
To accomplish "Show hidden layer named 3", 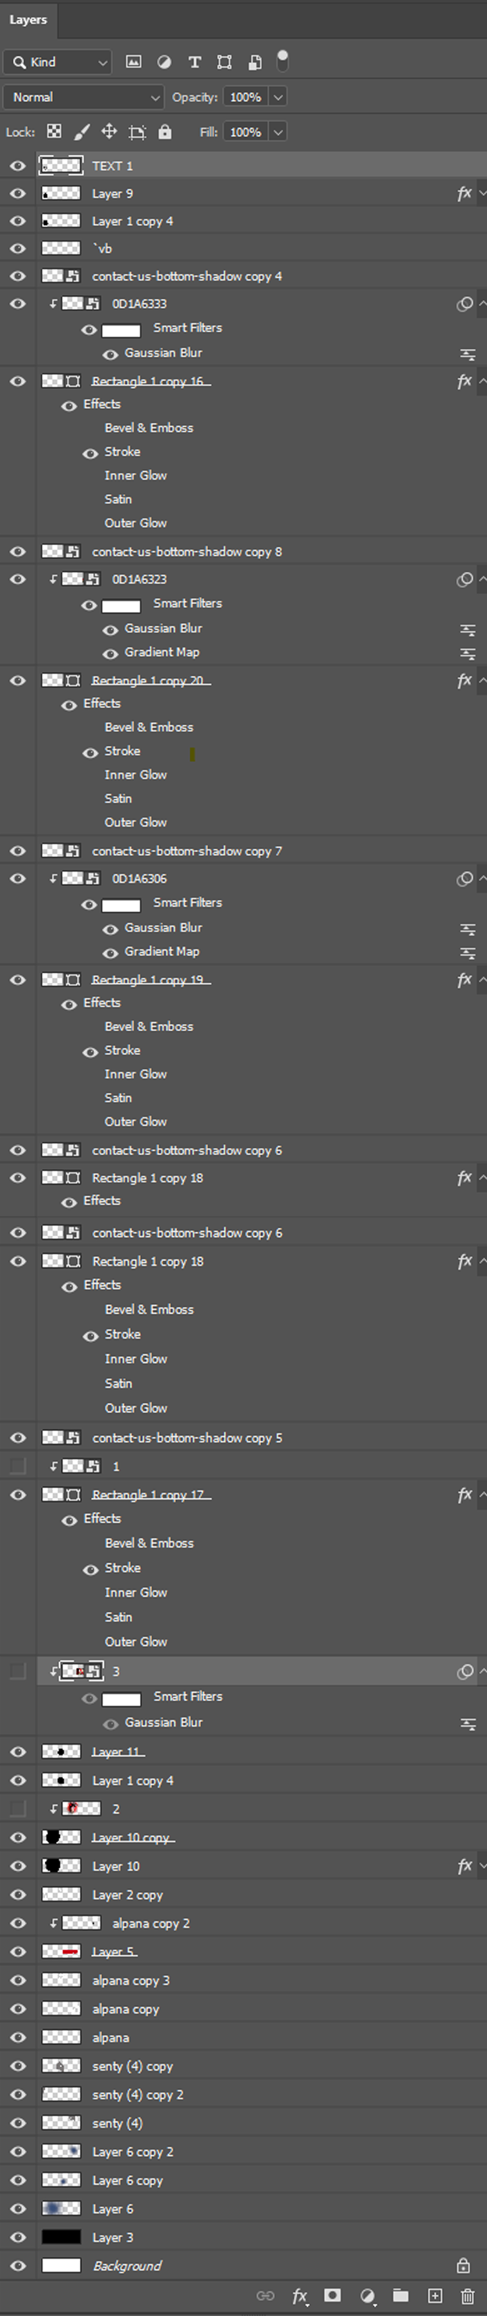I will point(18,1670).
